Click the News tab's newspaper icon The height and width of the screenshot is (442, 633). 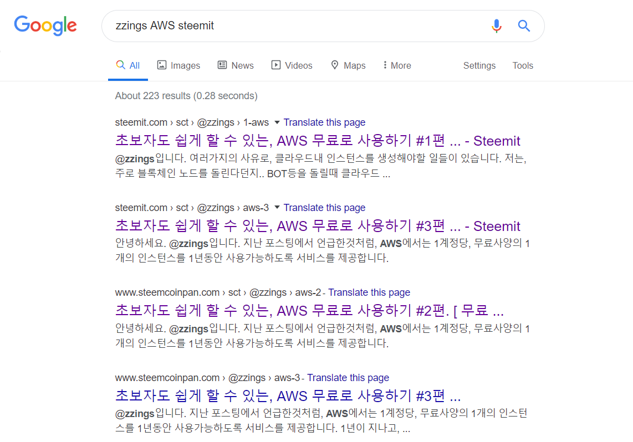pos(222,65)
